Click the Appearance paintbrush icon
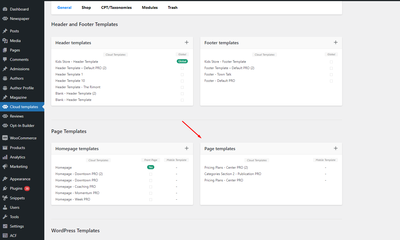 pos(5,179)
